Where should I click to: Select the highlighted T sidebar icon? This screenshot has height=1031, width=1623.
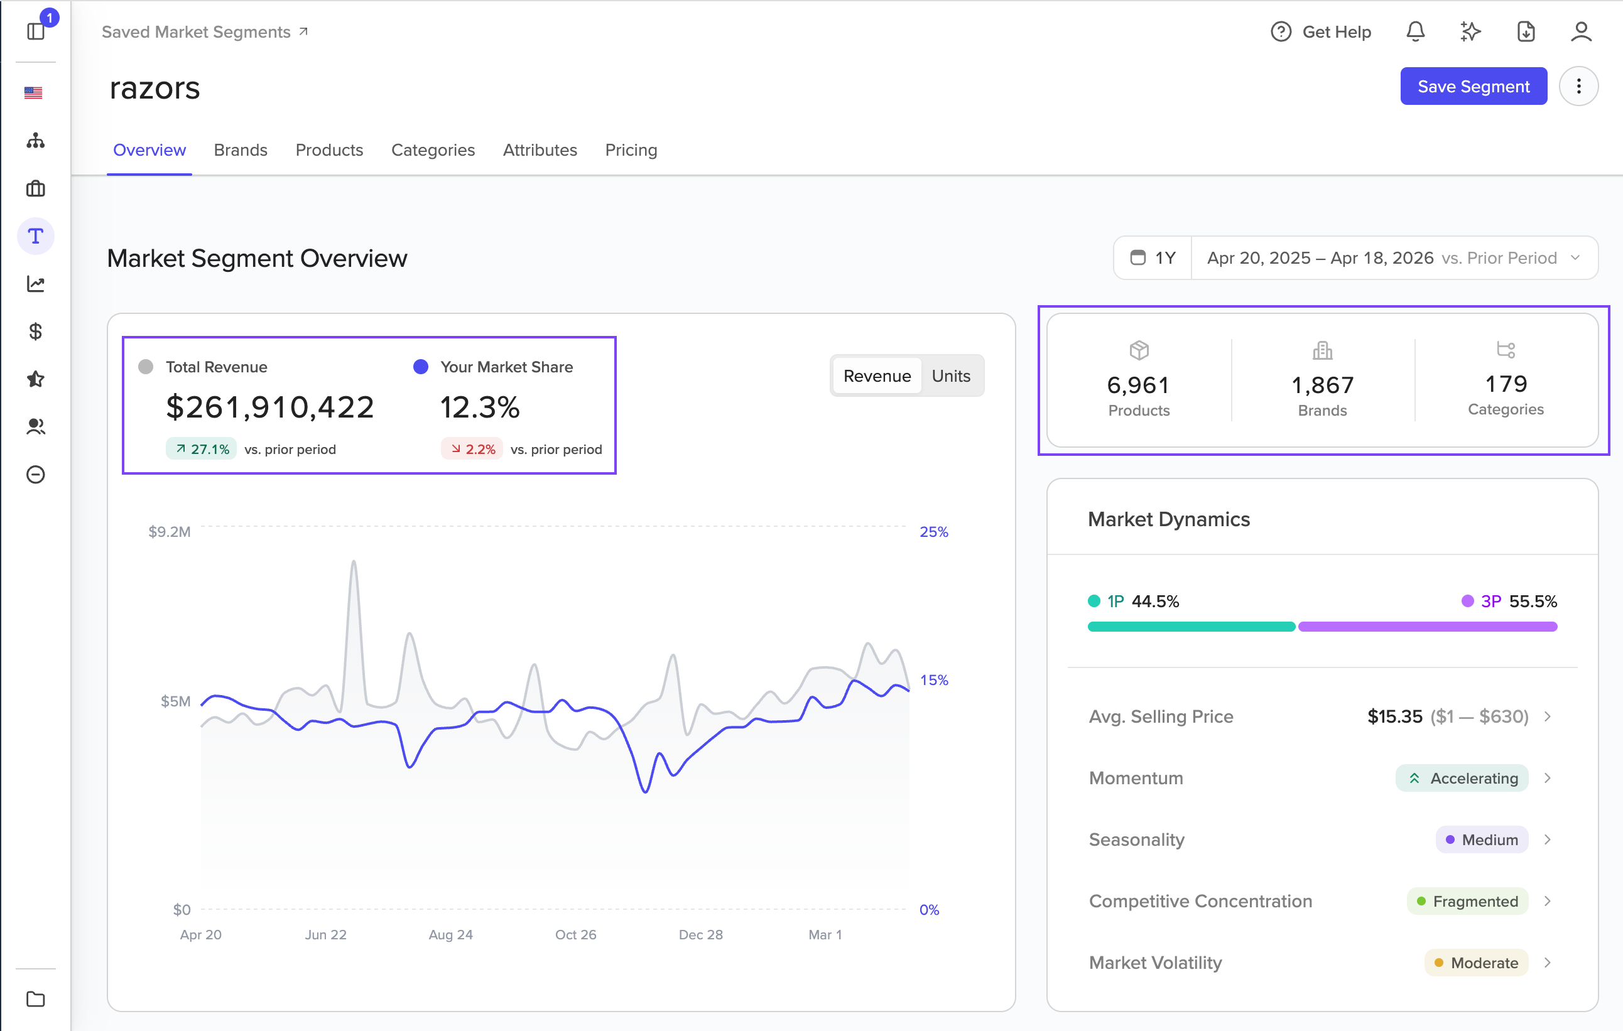[x=36, y=236]
